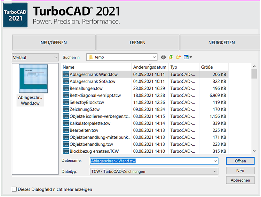
Task: Click the 'Ablageschr... Wand.tcw' thumbnail label
Action: coord(30,100)
